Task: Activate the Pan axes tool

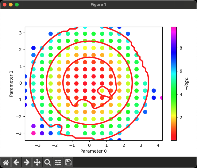Action: pos(37,162)
